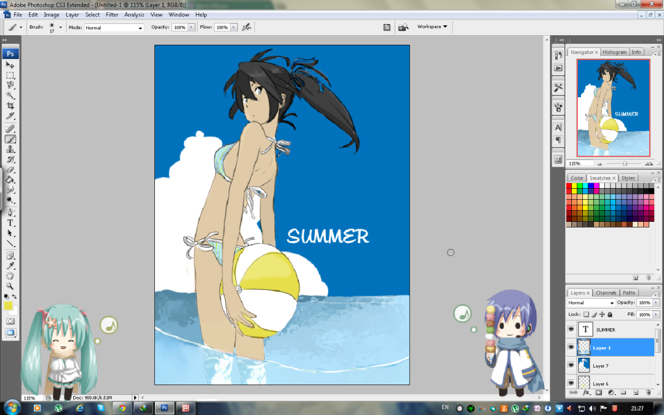Open Google Chrome from the taskbar
This screenshot has height=415, width=664.
[123, 409]
